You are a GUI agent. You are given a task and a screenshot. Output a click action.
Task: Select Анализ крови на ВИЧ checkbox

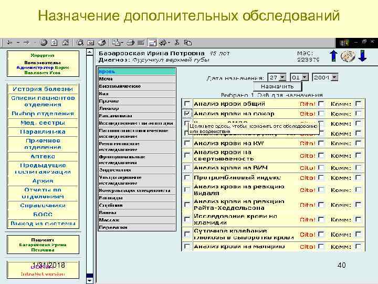pos(187,167)
